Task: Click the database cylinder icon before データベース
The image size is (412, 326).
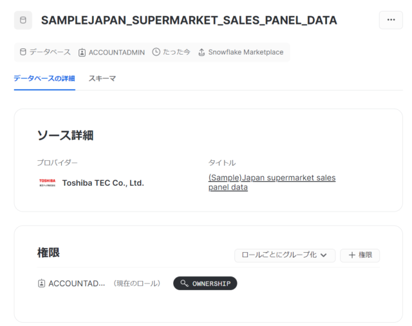Action: 23,52
